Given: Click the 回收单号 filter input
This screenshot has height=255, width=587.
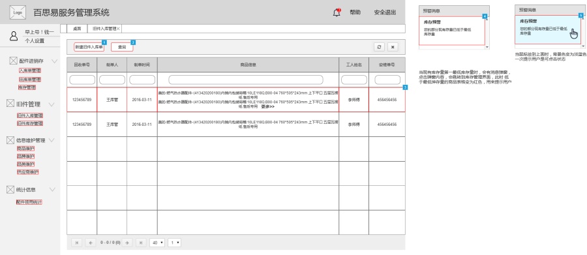Looking at the screenshot, I should point(82,80).
